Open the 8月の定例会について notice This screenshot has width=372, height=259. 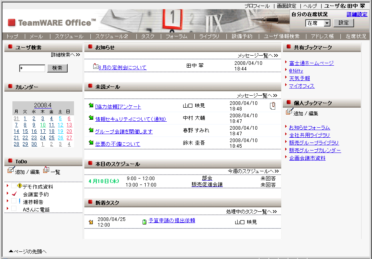(x=122, y=67)
